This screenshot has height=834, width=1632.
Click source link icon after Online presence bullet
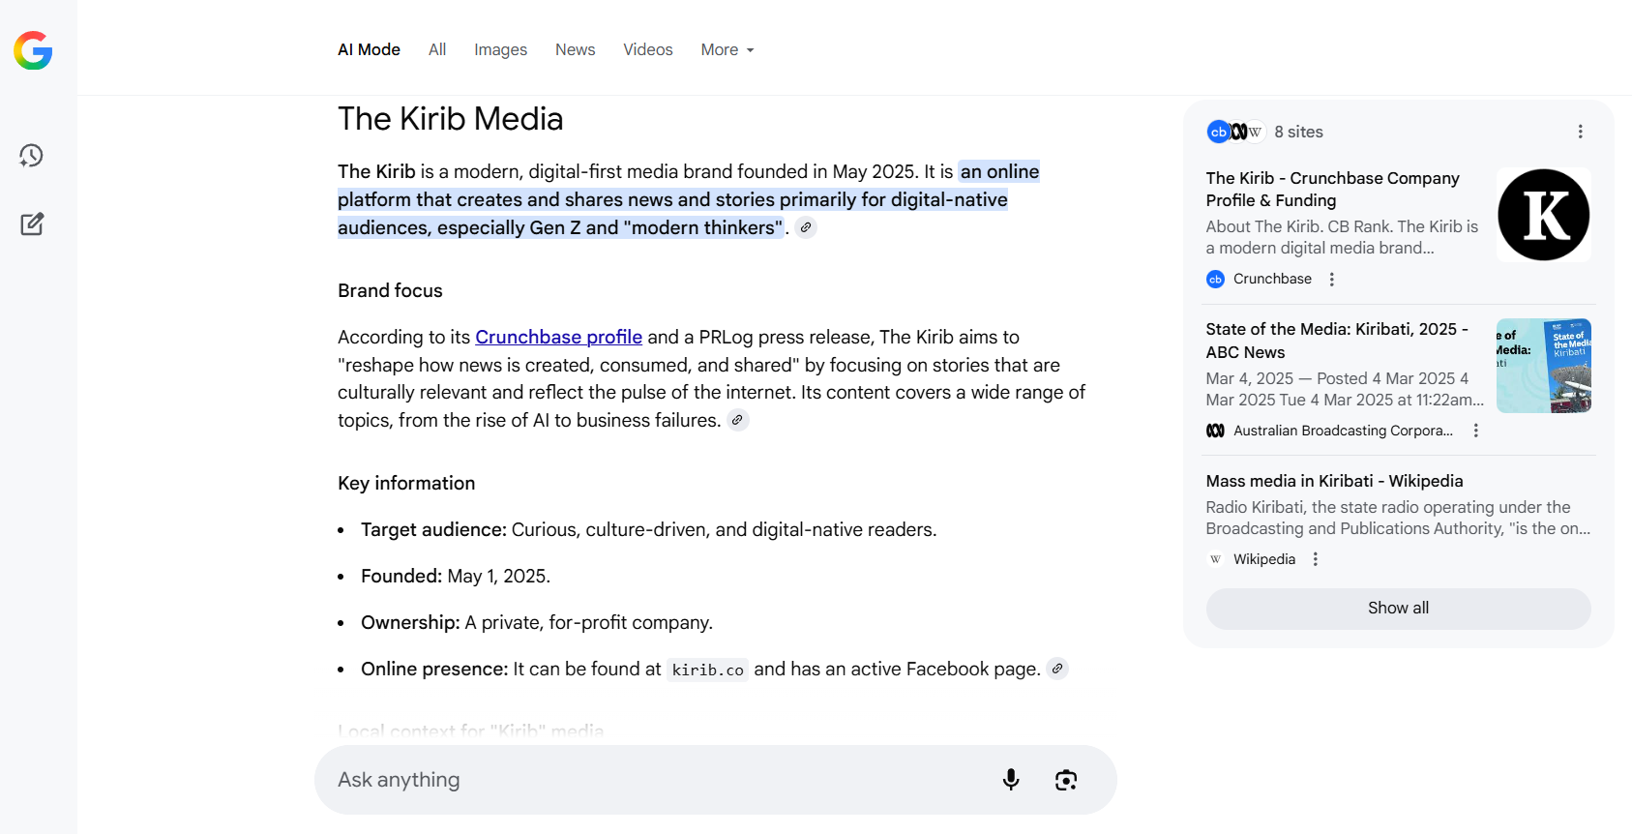(x=1057, y=669)
